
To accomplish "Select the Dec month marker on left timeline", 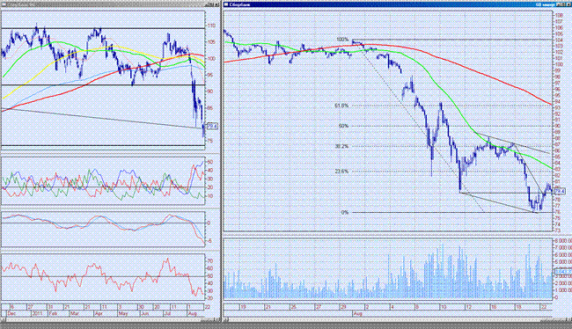I will [11, 314].
